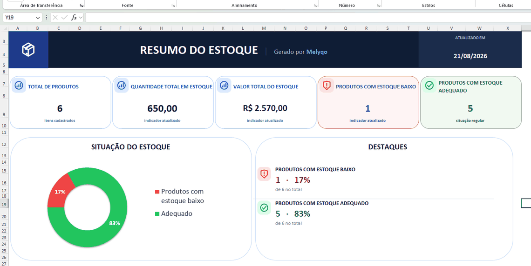Click the VALOR TOTAL DO ESTOQUE card title
Viewport: 531px width, 266px height.
tap(266, 87)
